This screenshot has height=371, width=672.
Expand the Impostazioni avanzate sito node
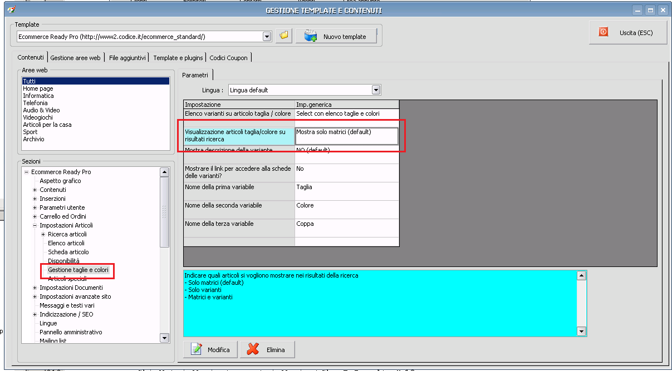pyautogui.click(x=35, y=296)
